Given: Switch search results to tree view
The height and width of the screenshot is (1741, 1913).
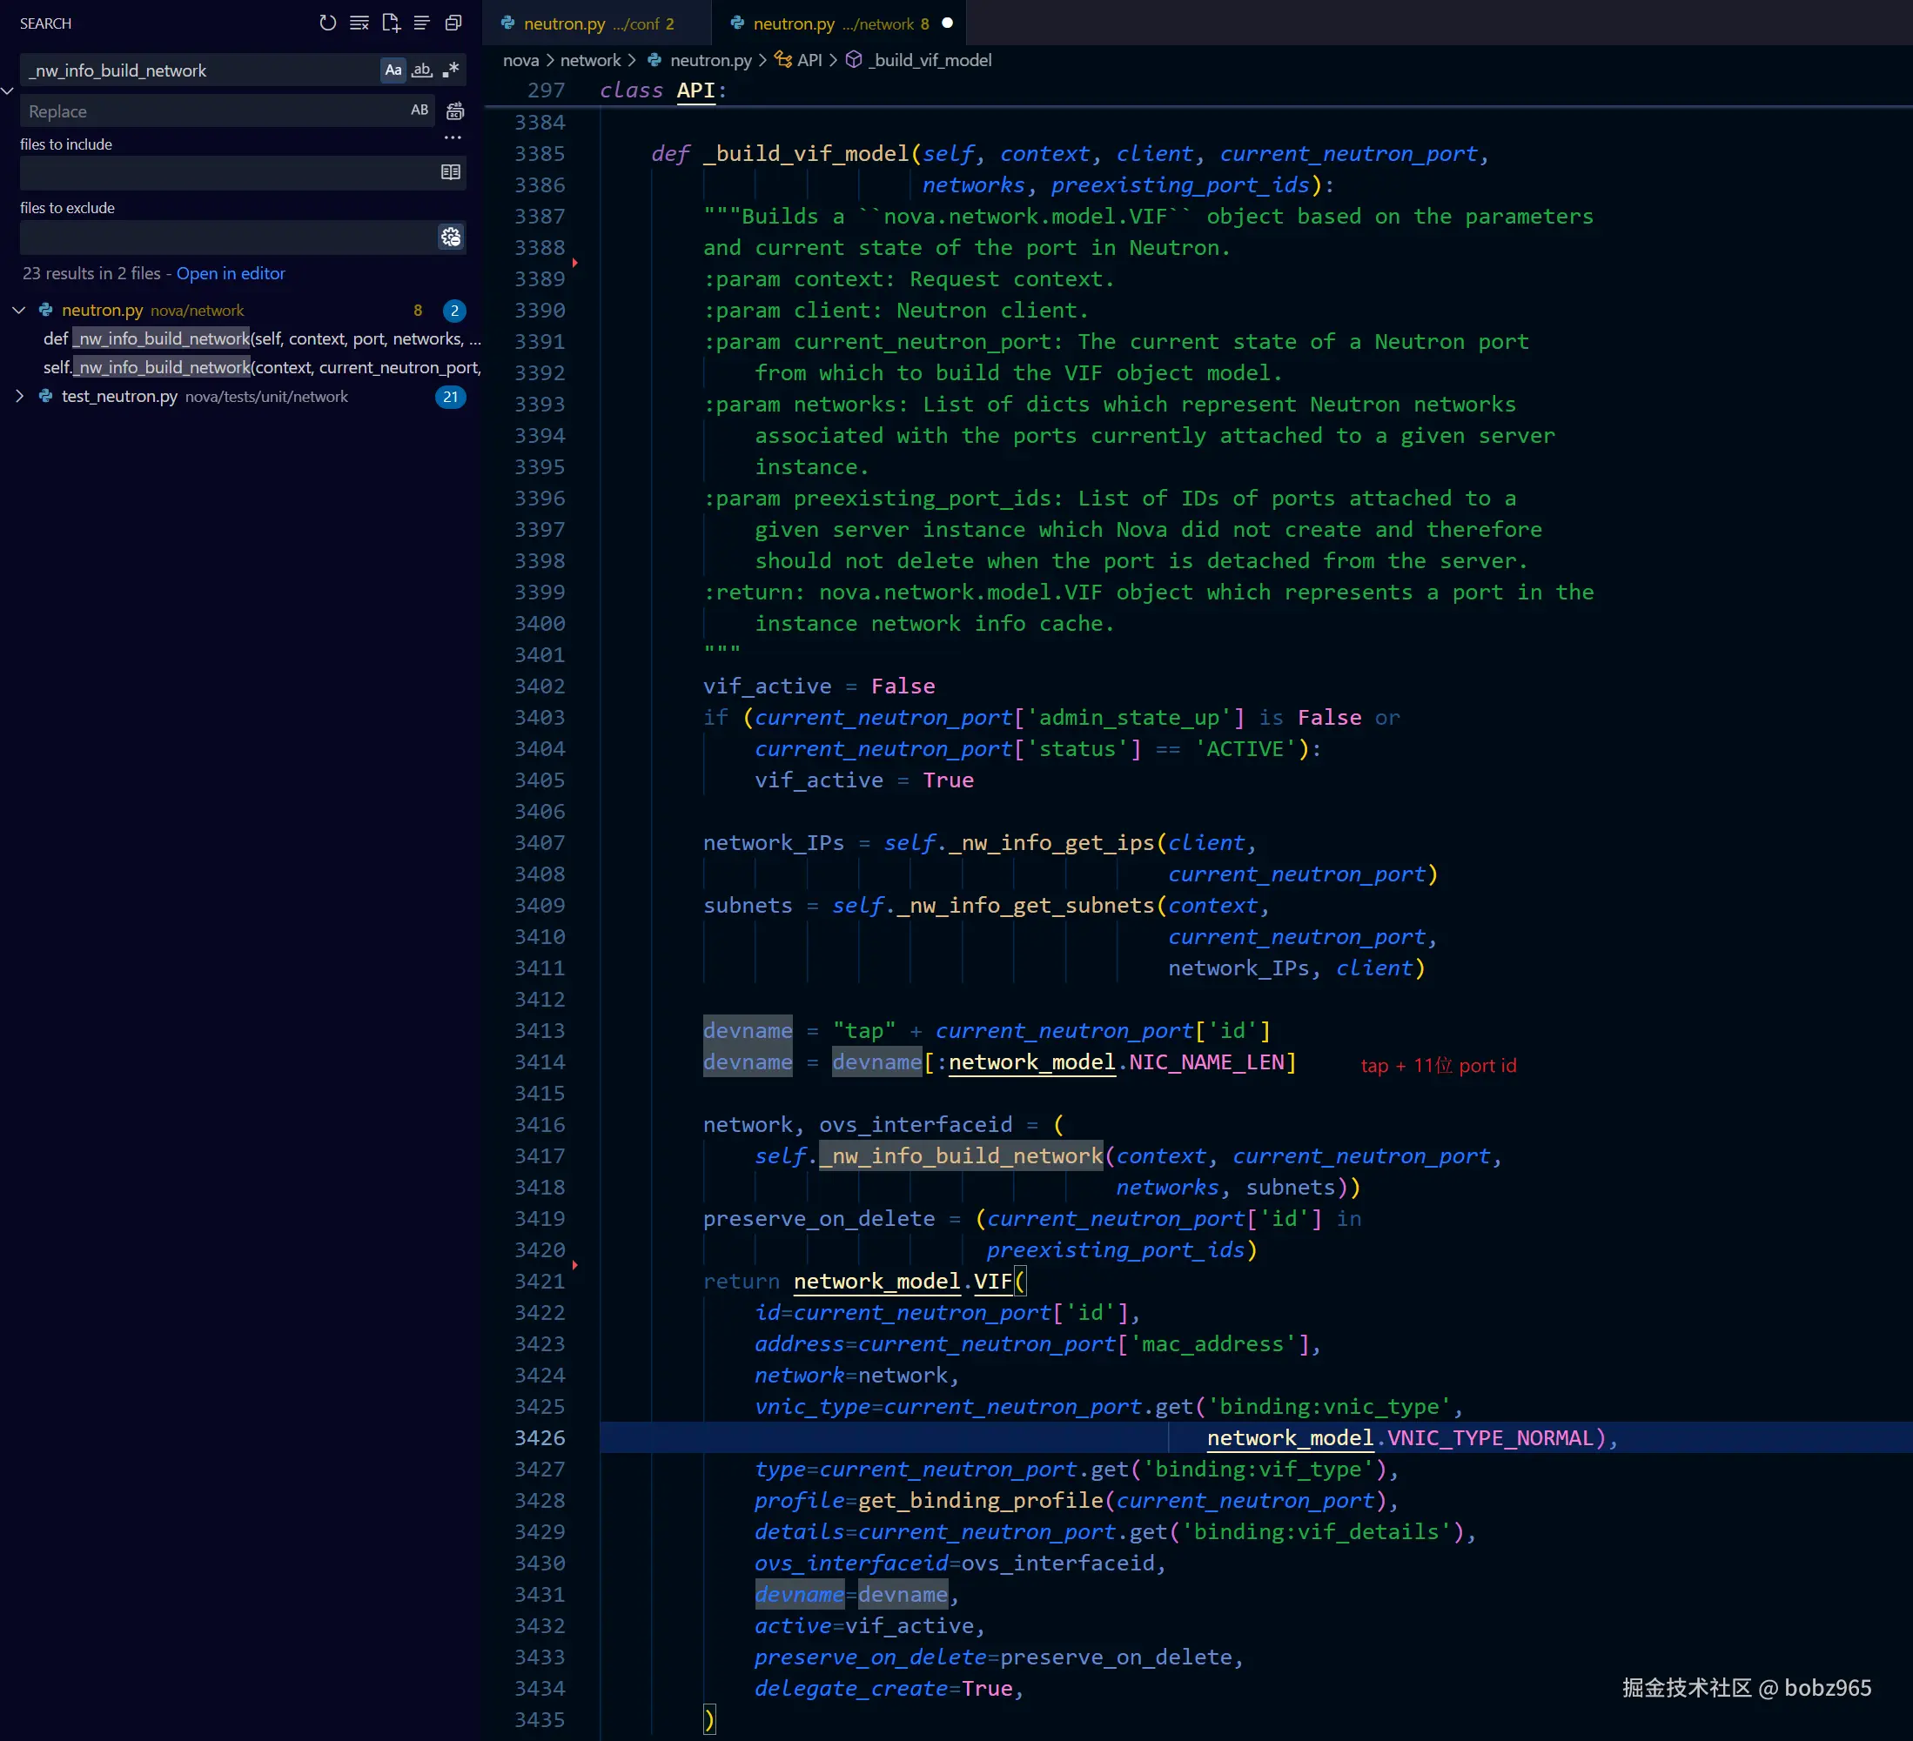Looking at the screenshot, I should coord(421,23).
